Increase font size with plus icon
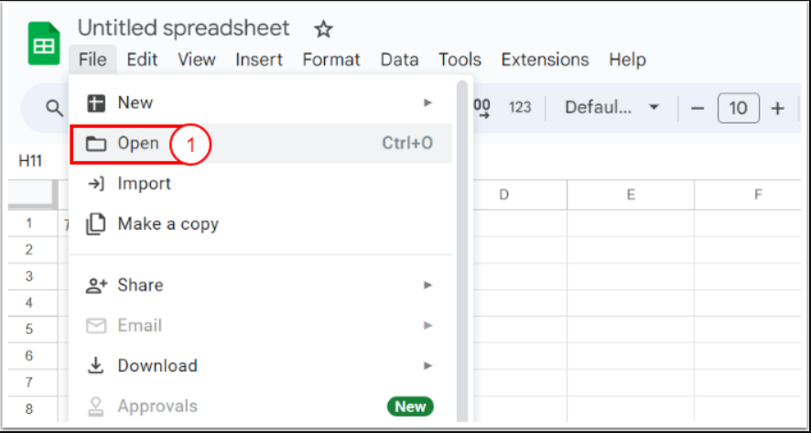This screenshot has height=433, width=811. (x=778, y=108)
